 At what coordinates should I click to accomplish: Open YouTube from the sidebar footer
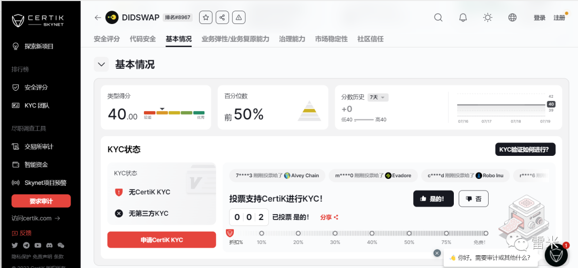click(37, 245)
